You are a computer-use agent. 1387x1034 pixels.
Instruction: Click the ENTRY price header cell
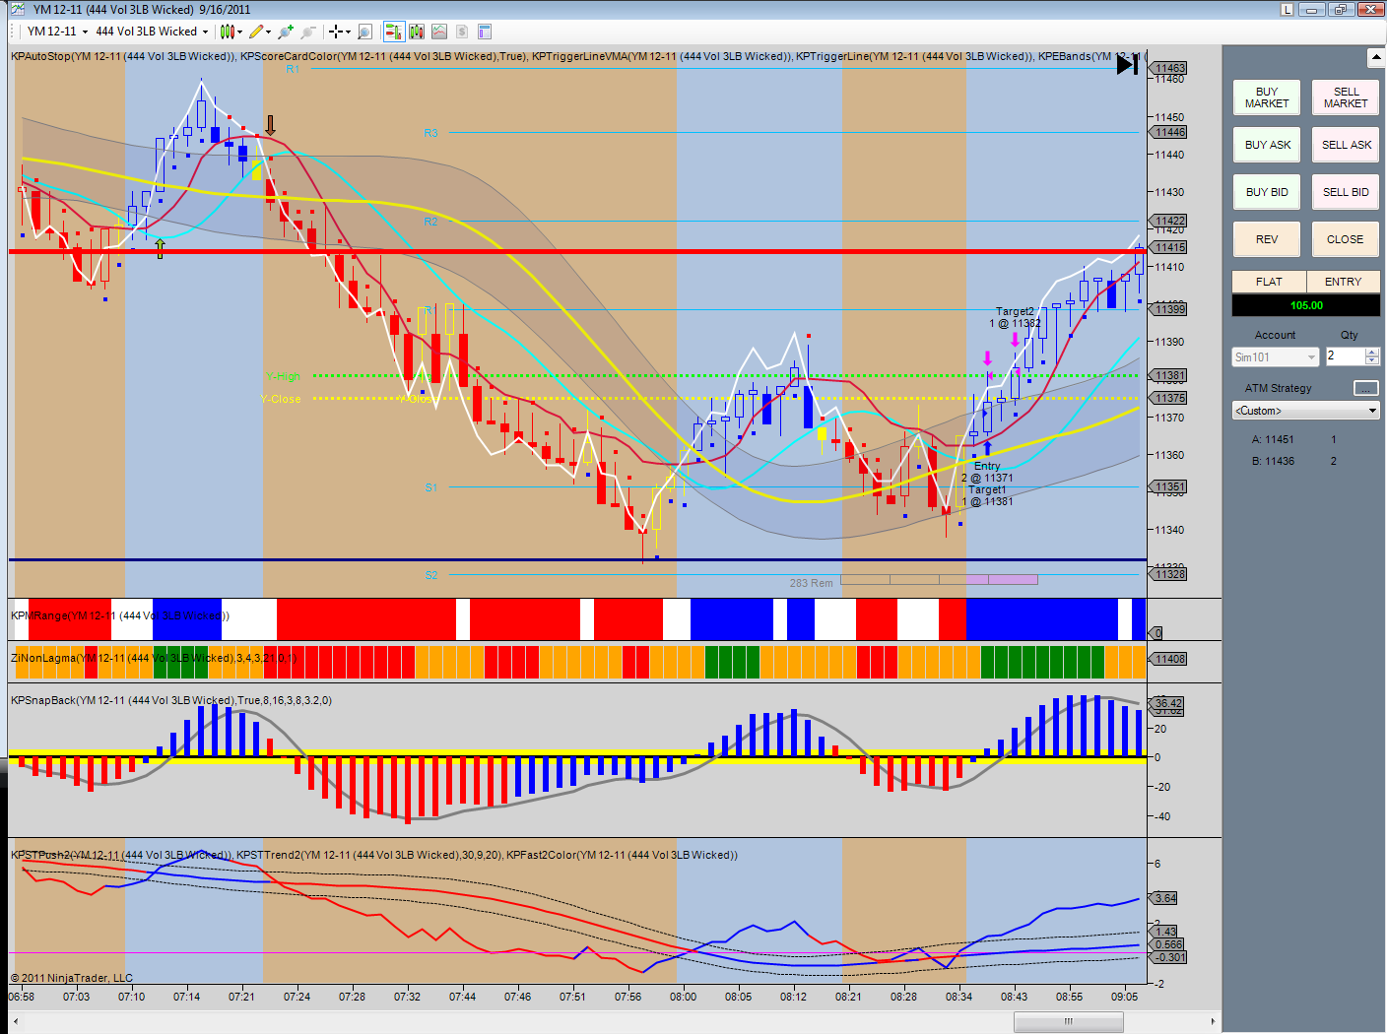(x=1344, y=282)
